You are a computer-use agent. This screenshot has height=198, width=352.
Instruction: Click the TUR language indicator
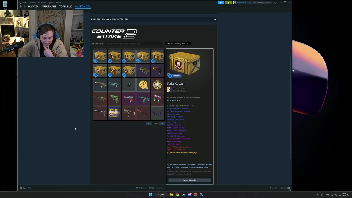point(327,195)
